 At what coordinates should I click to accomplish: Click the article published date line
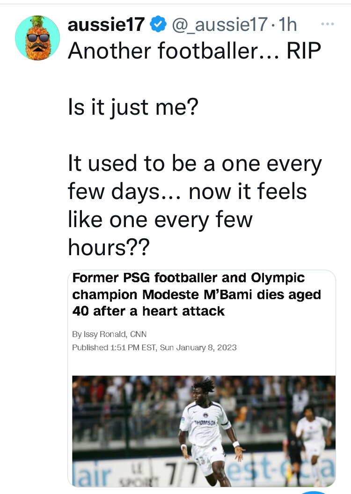point(154,347)
